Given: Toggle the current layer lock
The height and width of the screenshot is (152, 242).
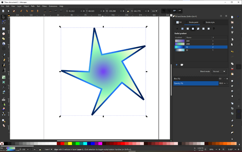Looking at the screenshot, I should 40,150.
